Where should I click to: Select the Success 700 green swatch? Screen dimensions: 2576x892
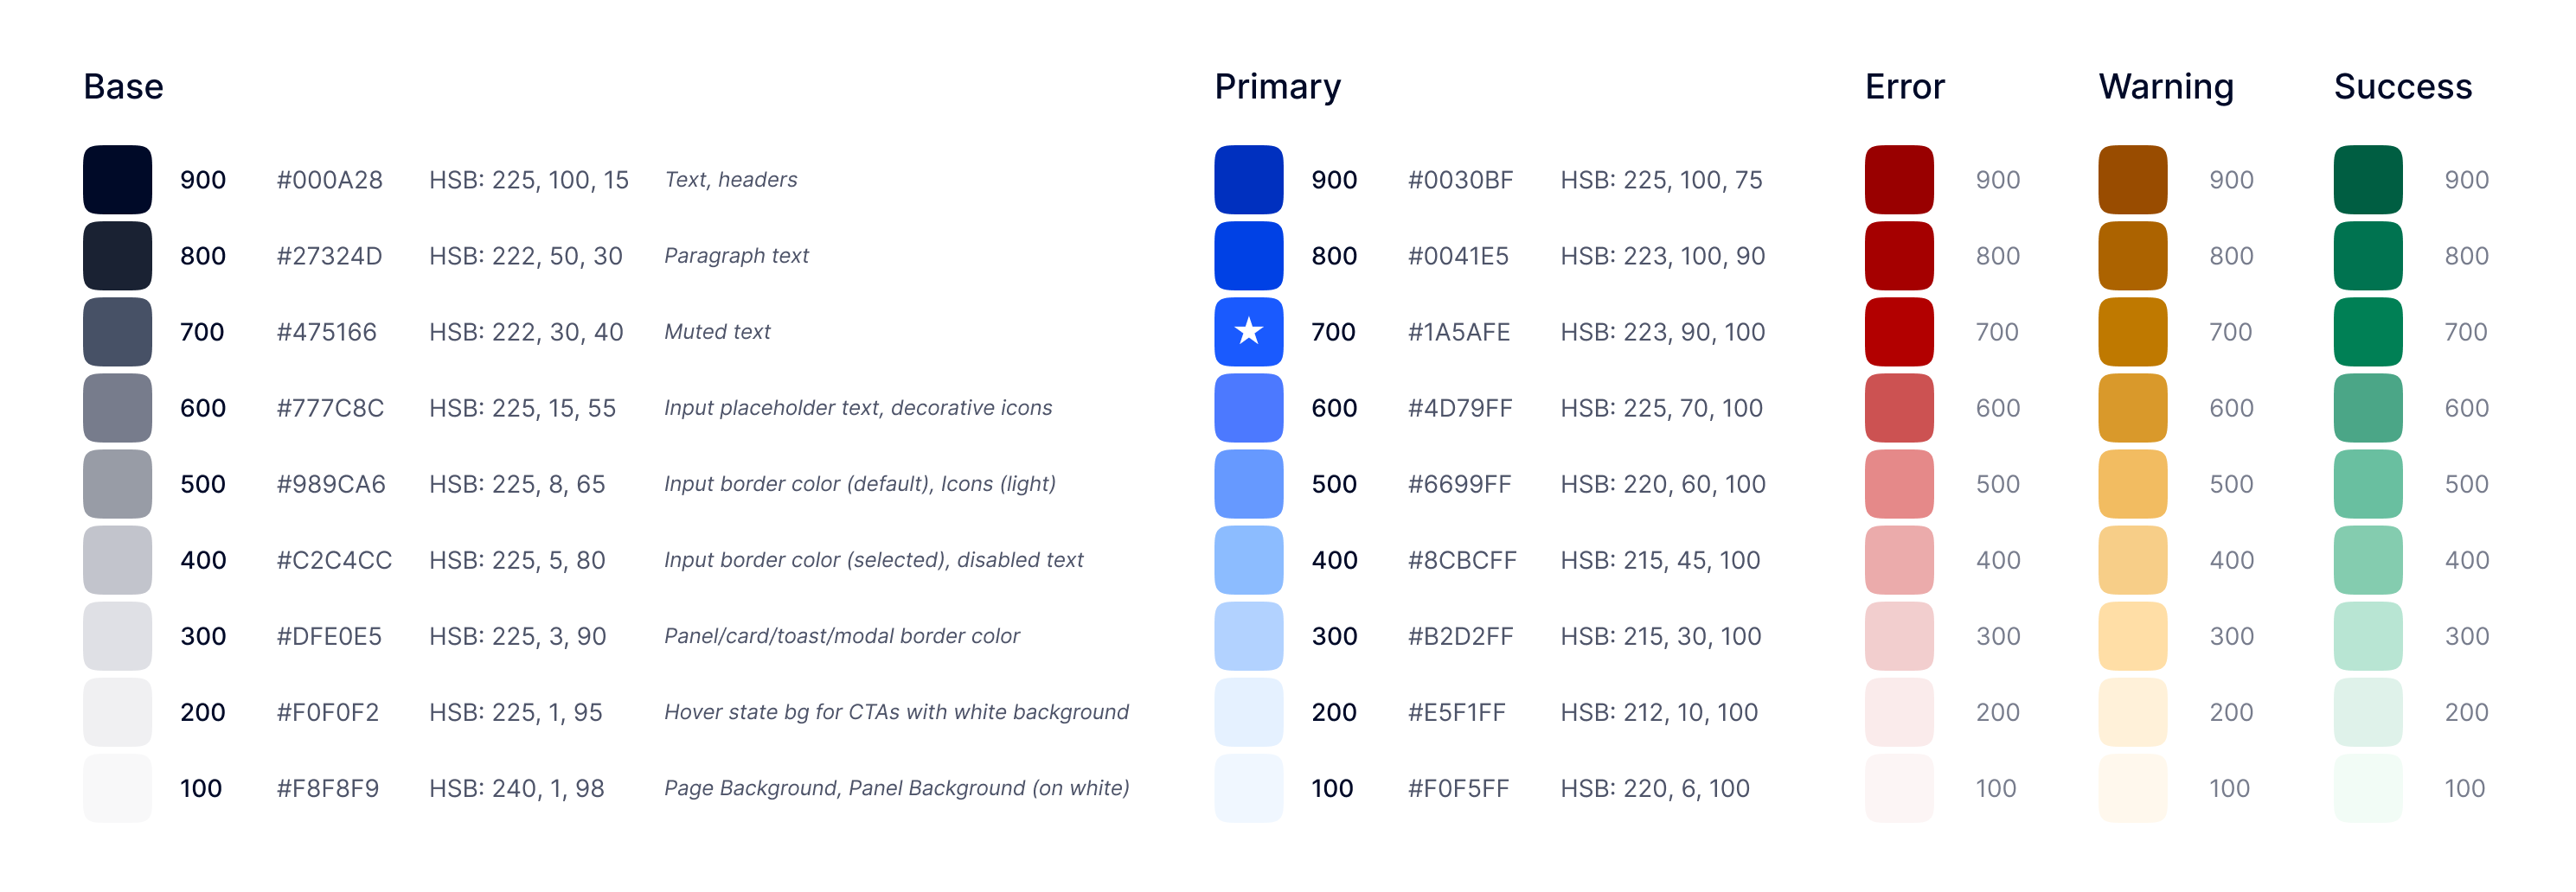tap(2368, 332)
